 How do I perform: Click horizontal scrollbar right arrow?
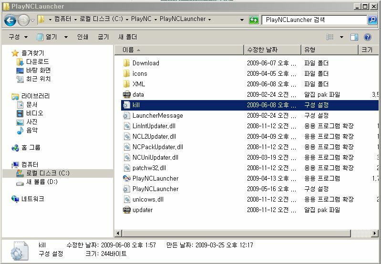[374, 234]
